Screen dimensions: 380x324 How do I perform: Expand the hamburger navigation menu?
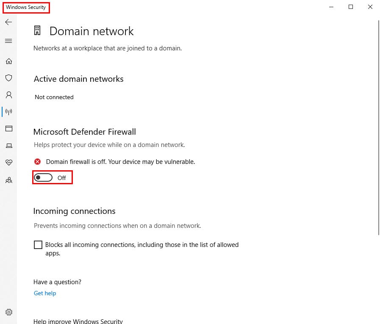pos(8,41)
